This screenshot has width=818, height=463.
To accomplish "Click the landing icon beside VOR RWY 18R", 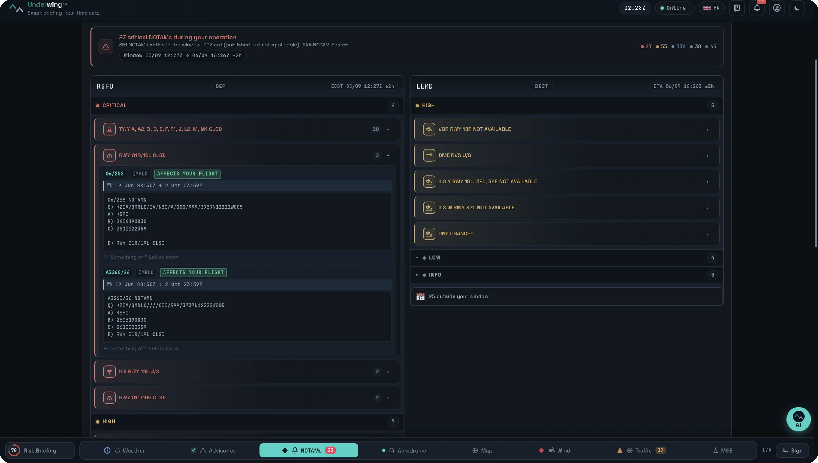I will [x=429, y=129].
